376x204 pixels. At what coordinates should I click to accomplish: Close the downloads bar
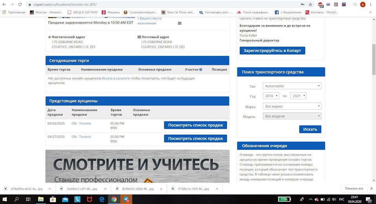click(x=371, y=188)
